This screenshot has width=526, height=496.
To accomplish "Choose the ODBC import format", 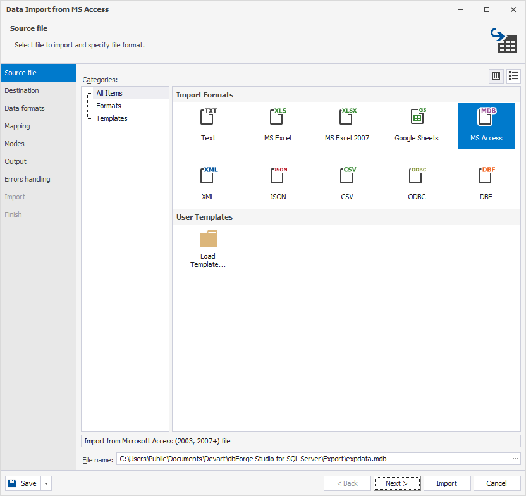I will (416, 184).
